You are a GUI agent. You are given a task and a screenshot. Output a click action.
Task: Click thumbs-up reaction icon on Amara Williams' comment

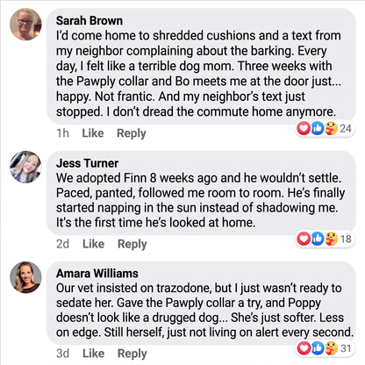318,348
